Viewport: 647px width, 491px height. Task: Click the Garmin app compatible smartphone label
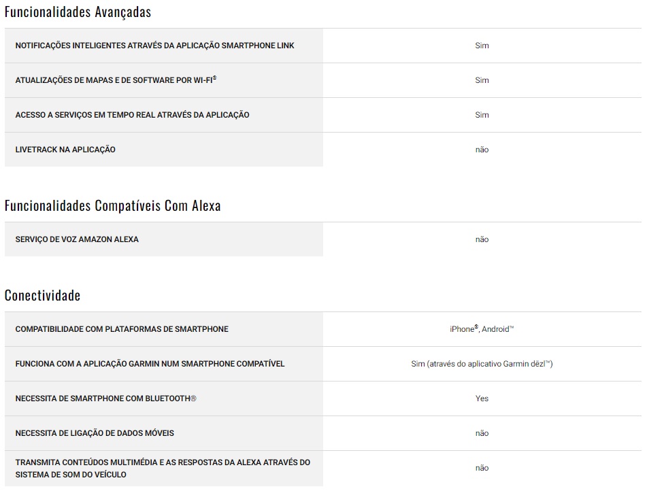150,364
